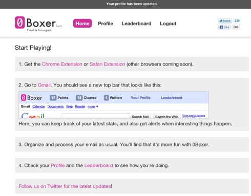Click the Start Playing! heading

coord(33,48)
